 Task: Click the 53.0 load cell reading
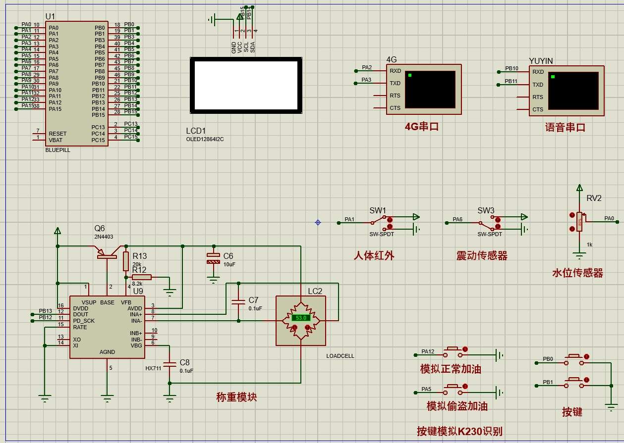point(301,318)
